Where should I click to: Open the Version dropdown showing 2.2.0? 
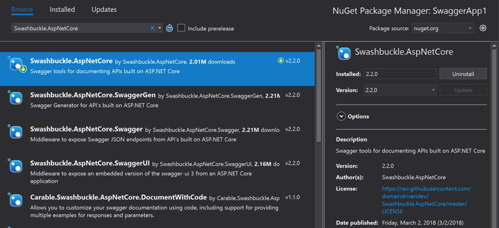click(400, 90)
